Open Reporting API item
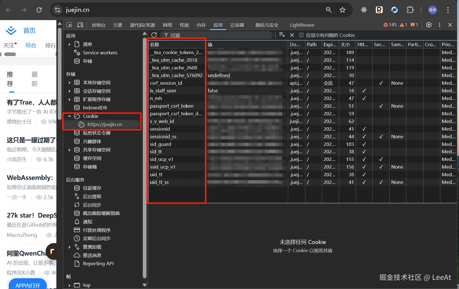 pos(98,263)
